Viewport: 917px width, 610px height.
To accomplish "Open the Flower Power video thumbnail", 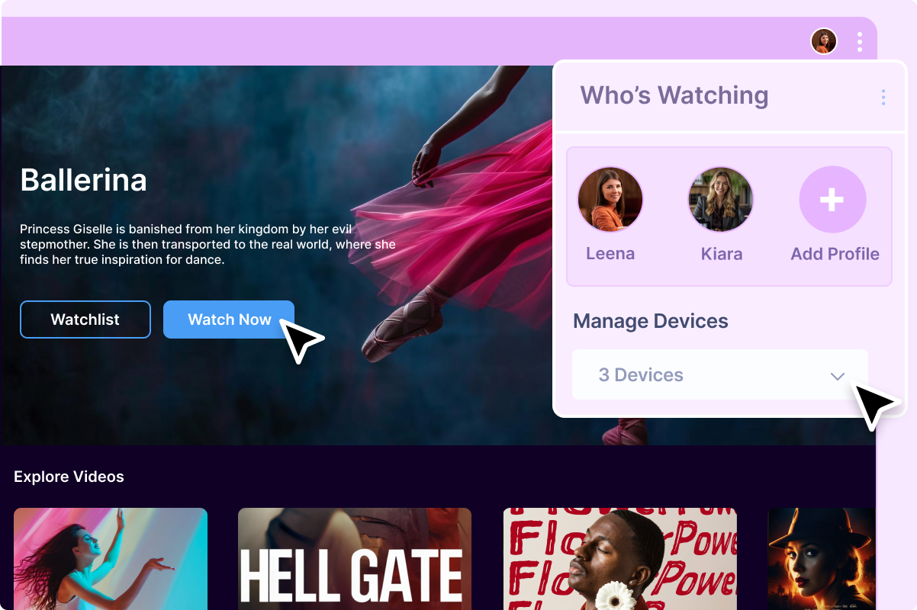I will pyautogui.click(x=620, y=559).
